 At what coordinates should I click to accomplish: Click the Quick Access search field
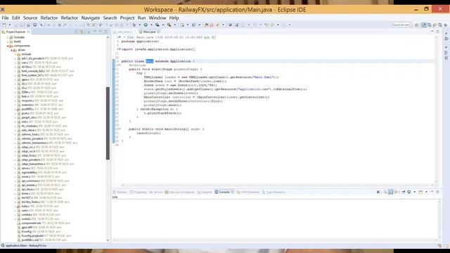tap(401, 25)
